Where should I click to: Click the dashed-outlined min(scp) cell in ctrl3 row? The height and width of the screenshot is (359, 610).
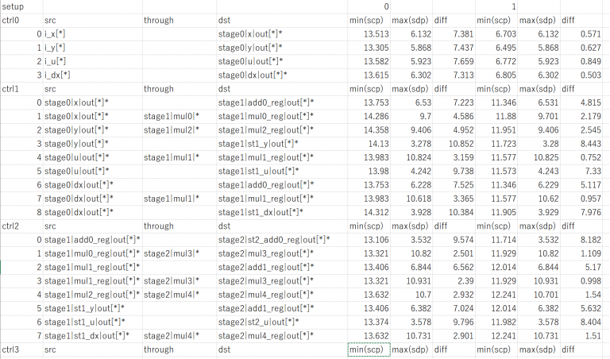coord(369,350)
